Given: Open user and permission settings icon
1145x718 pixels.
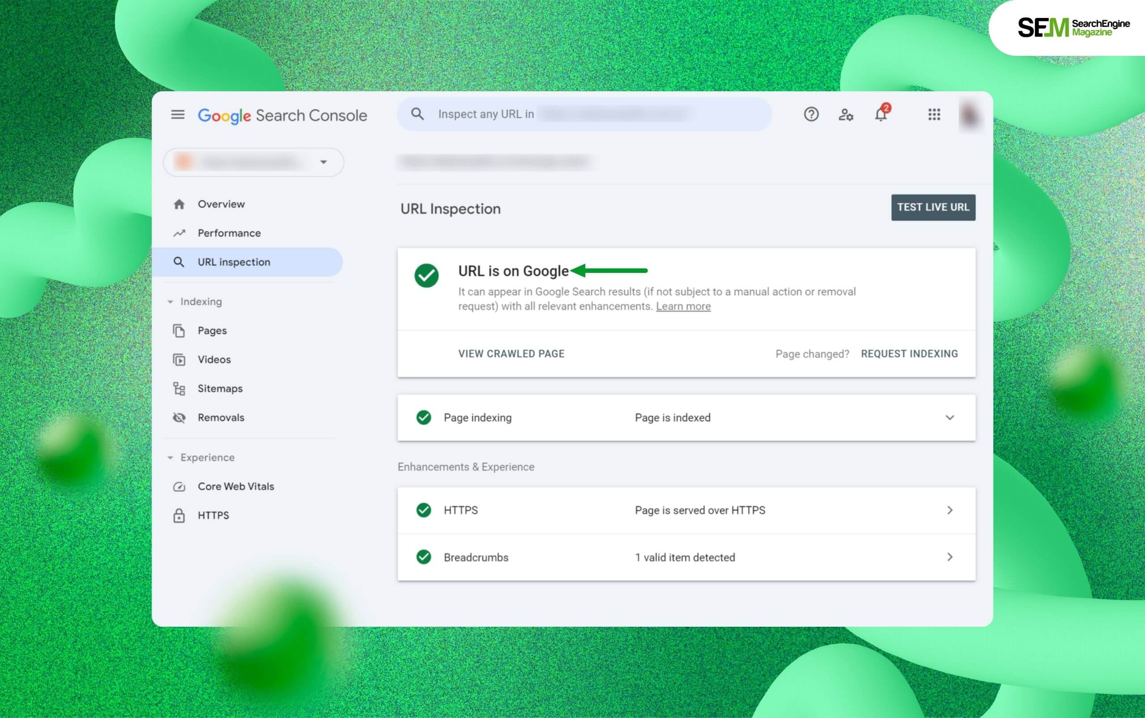Looking at the screenshot, I should pos(845,115).
